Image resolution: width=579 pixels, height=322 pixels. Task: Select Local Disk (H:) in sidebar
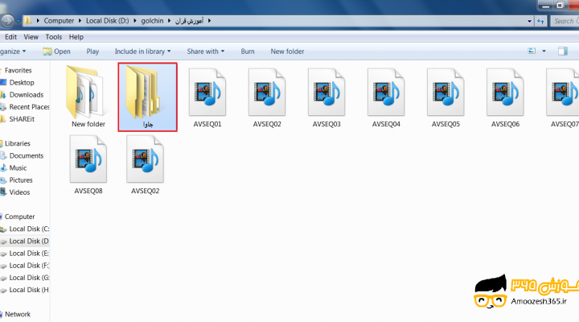25,290
